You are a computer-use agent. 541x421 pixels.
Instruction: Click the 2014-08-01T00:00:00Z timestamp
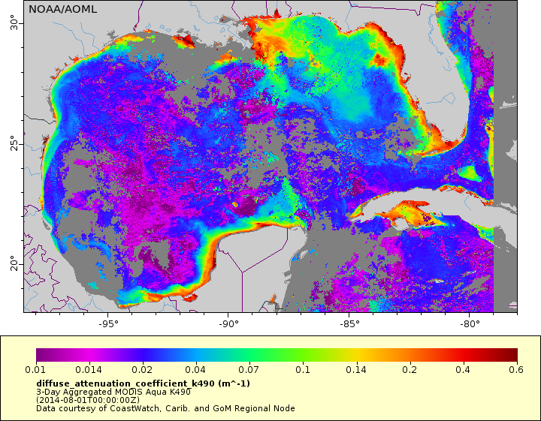[88, 400]
